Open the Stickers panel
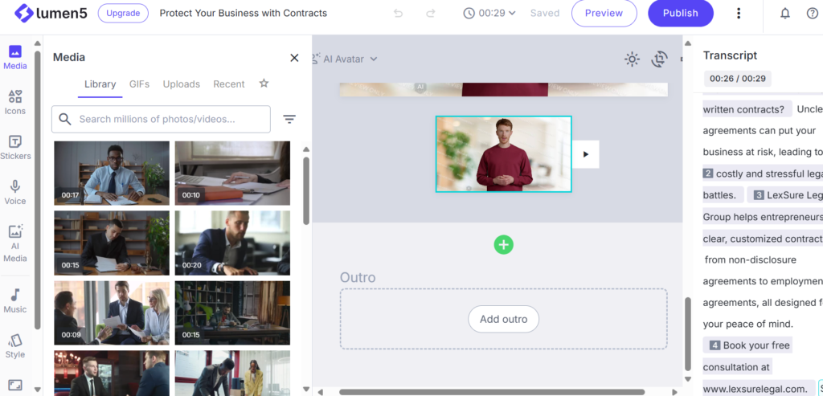 [15, 147]
